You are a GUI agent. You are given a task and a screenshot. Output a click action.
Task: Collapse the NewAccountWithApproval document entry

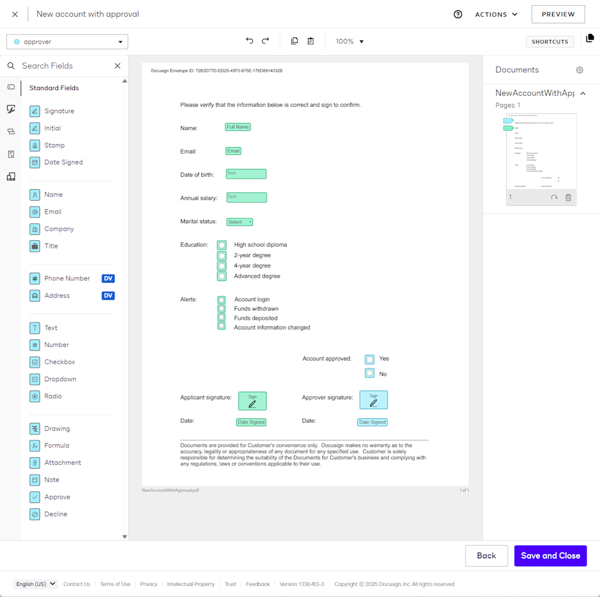coord(582,93)
